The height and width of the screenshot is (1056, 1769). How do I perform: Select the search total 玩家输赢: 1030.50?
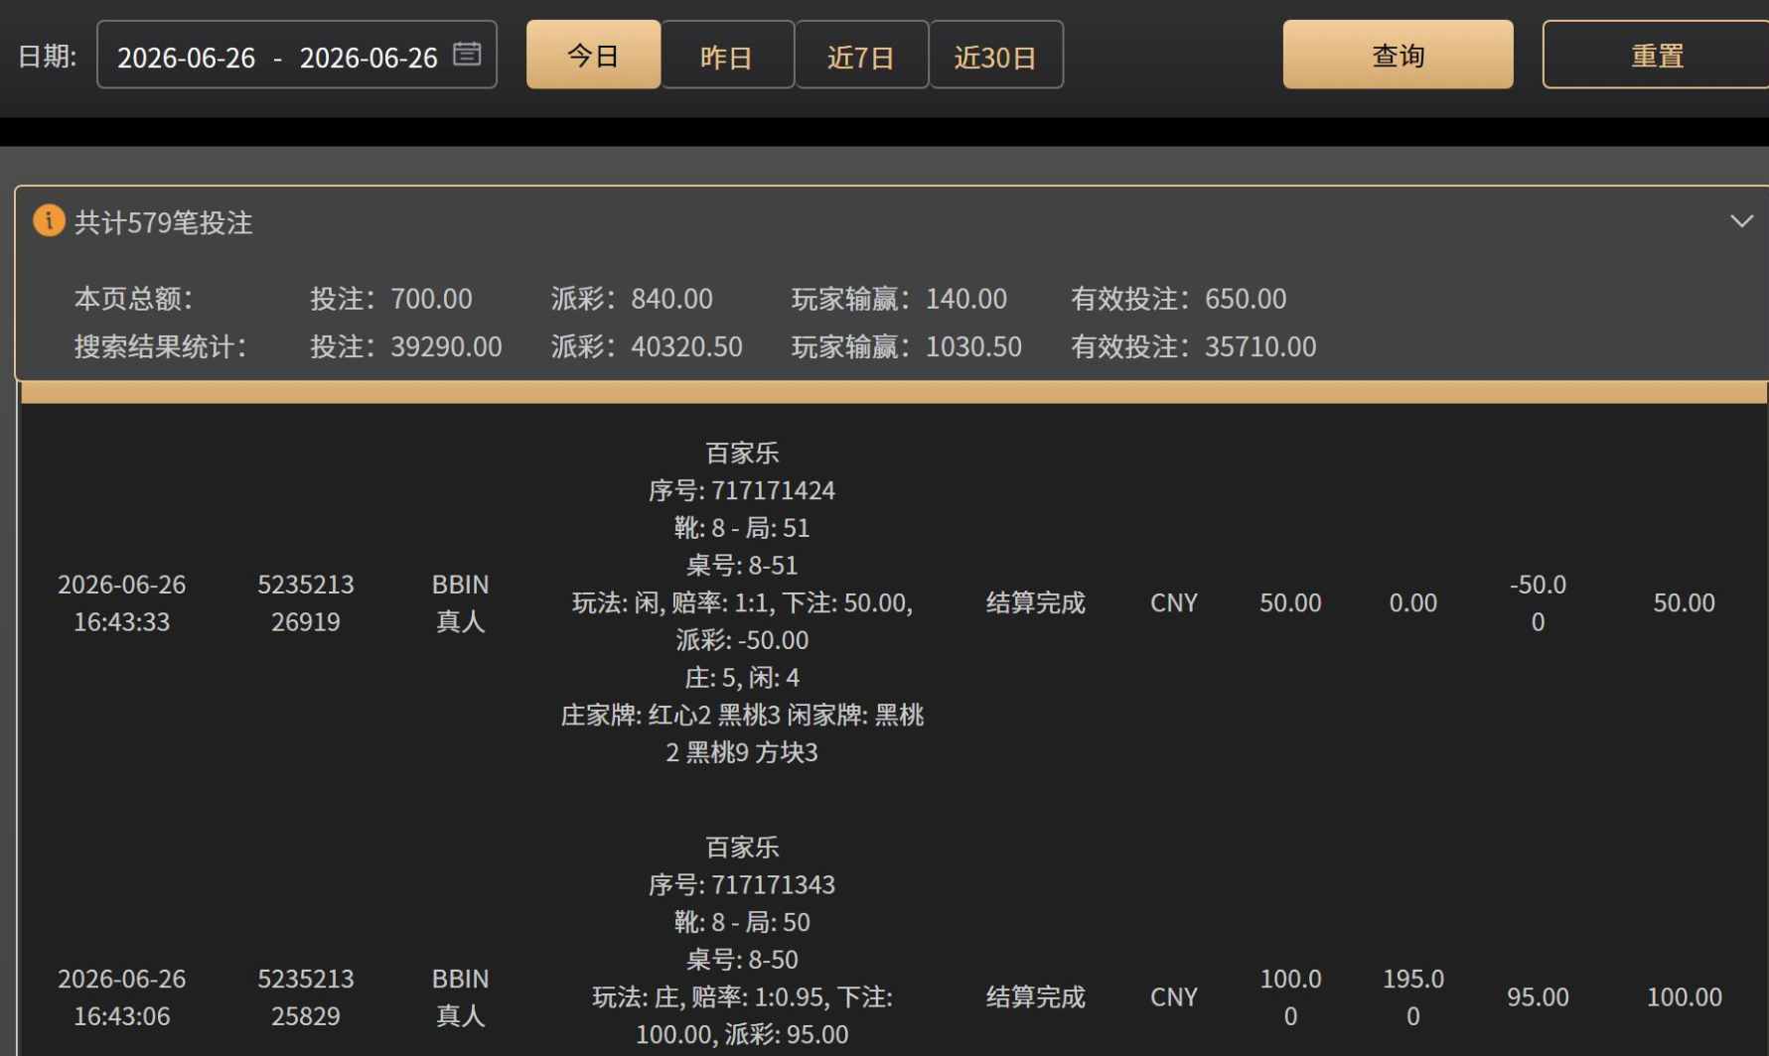pyautogui.click(x=907, y=346)
